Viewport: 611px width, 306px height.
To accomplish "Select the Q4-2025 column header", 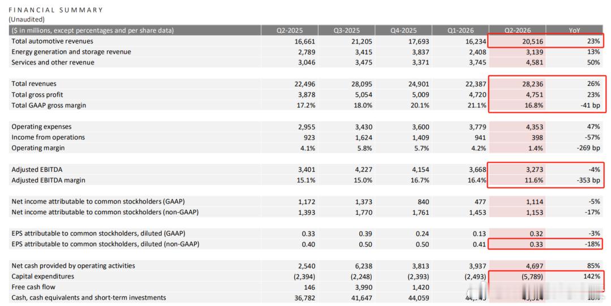I will coord(403,31).
